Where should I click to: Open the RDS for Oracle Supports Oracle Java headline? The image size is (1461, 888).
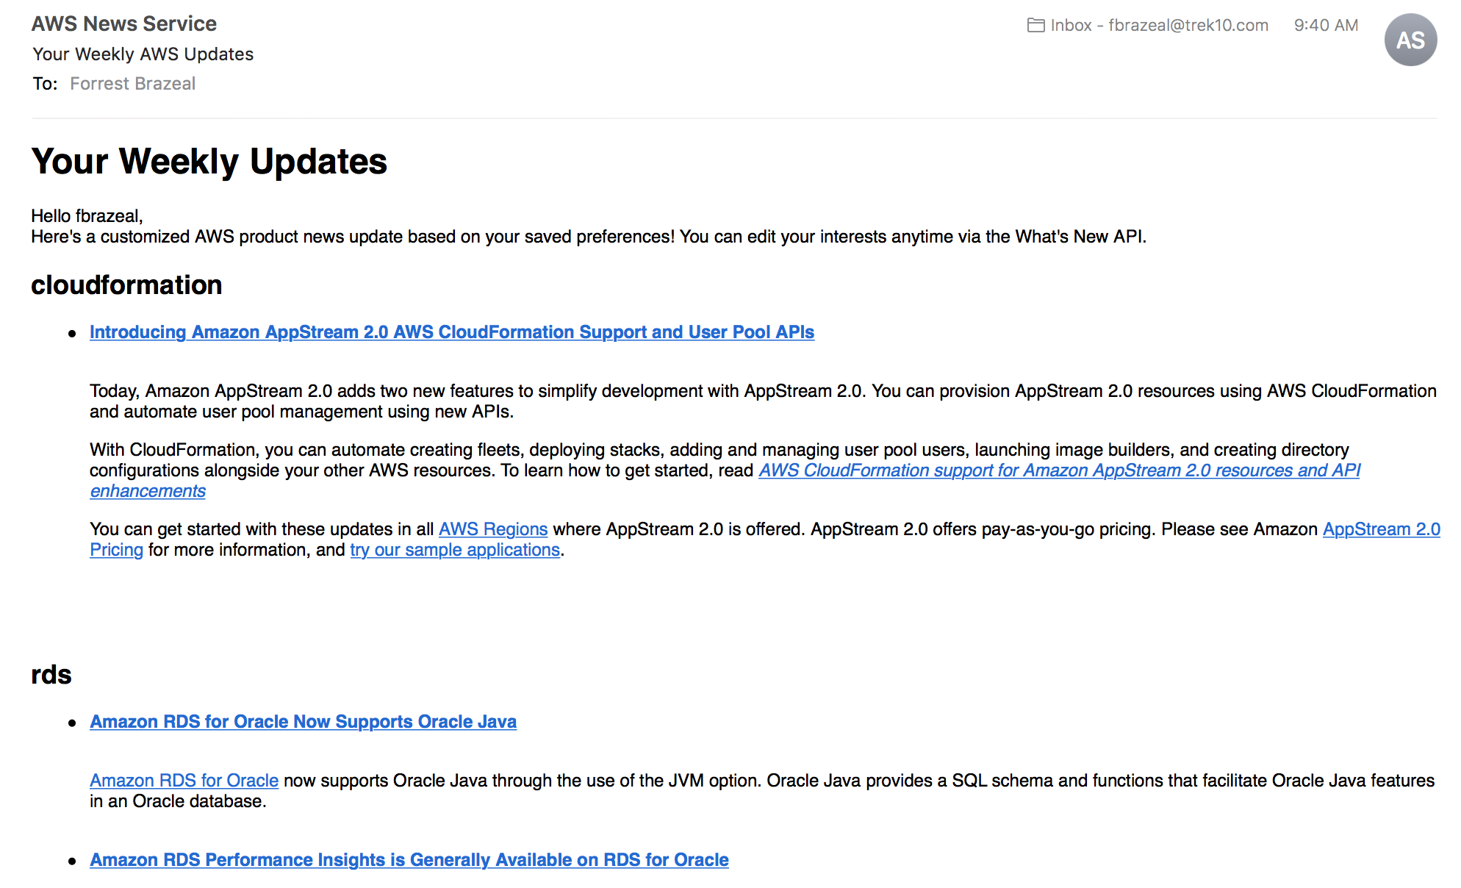coord(303,722)
